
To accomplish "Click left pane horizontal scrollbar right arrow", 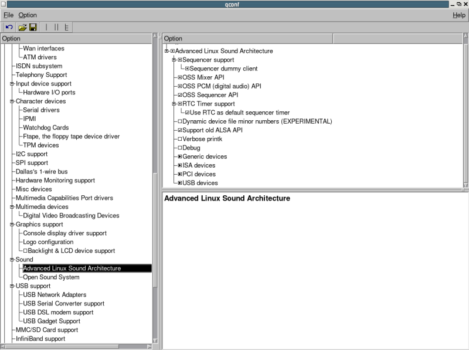I will (x=149, y=346).
